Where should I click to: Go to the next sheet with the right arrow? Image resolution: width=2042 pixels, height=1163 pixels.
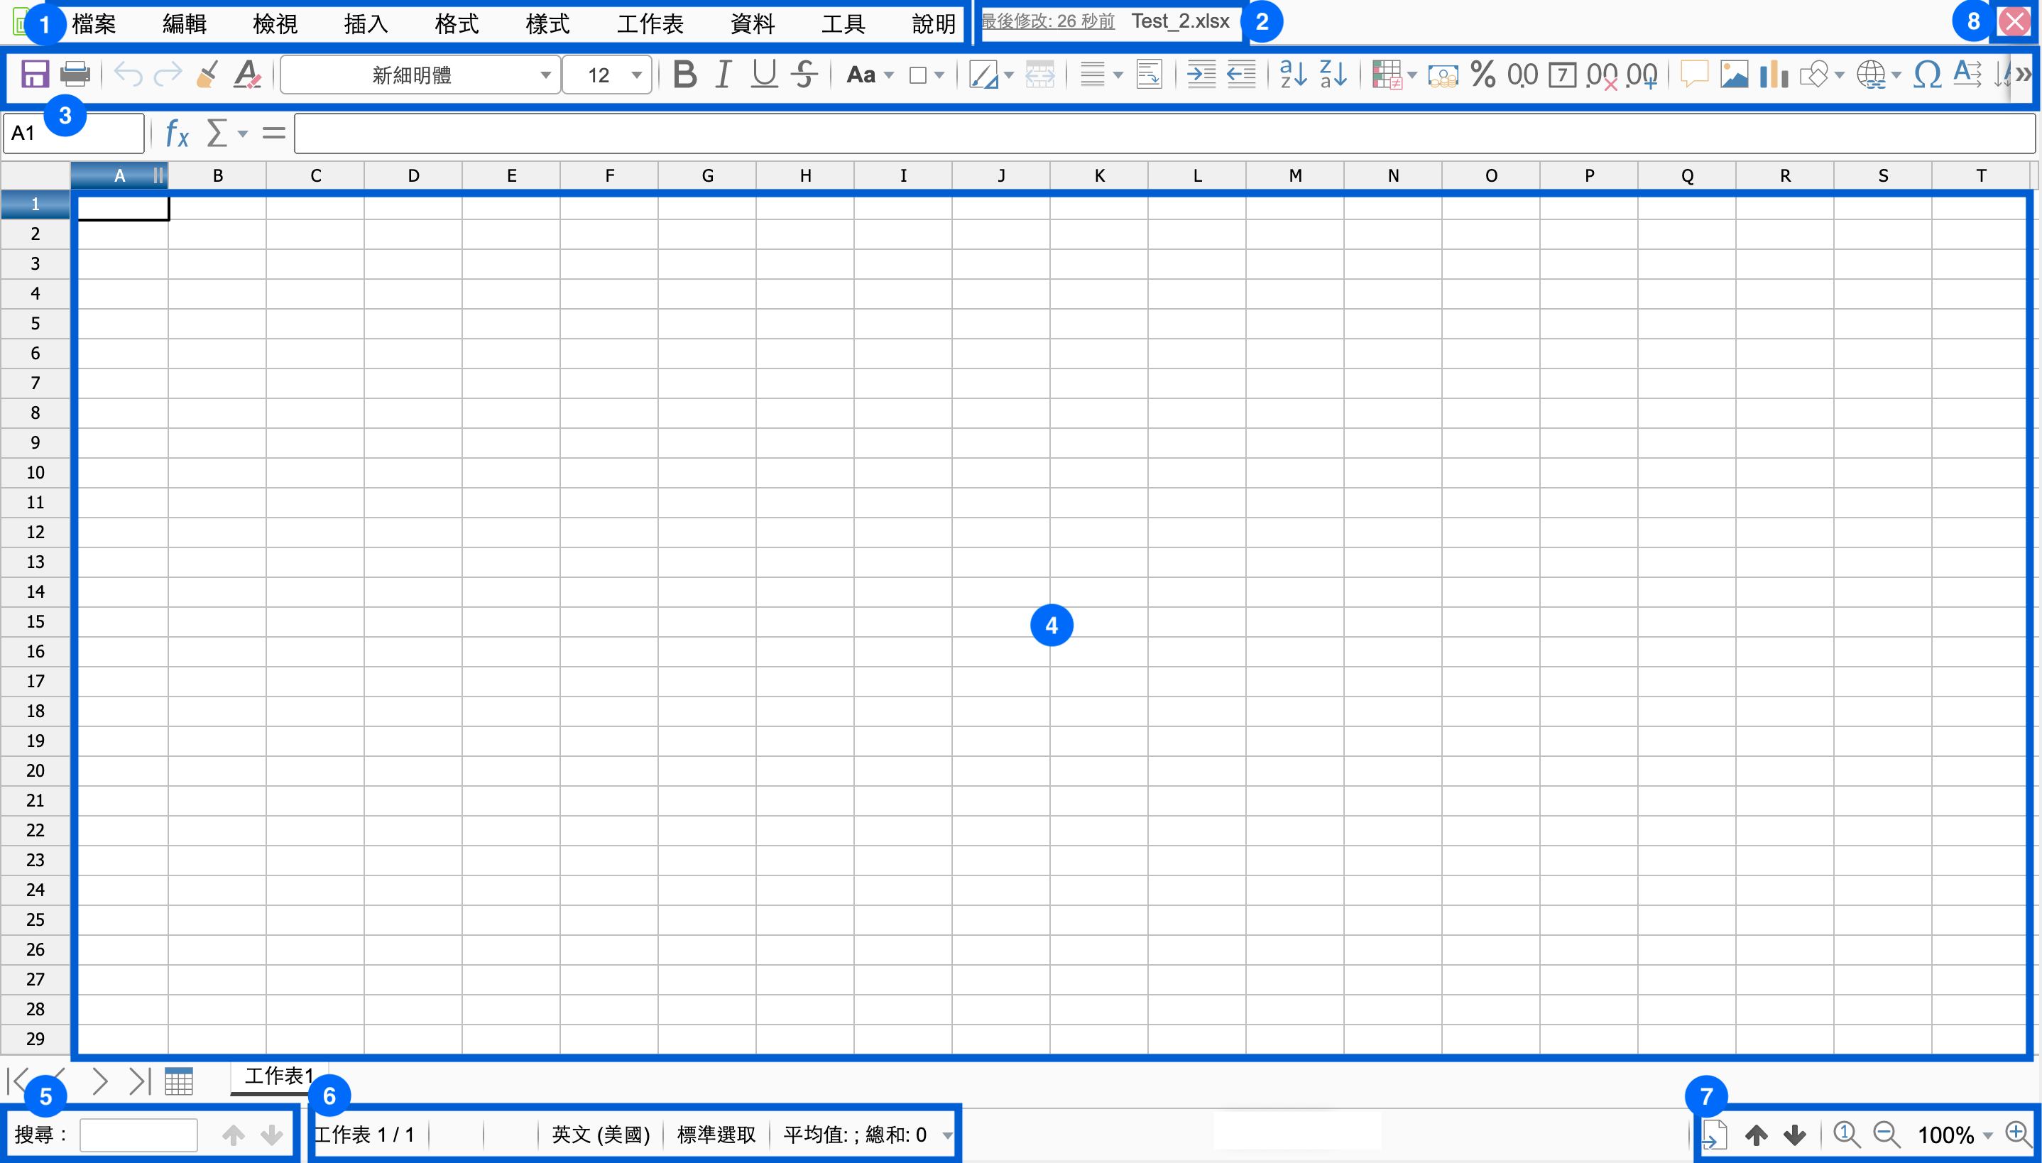99,1081
